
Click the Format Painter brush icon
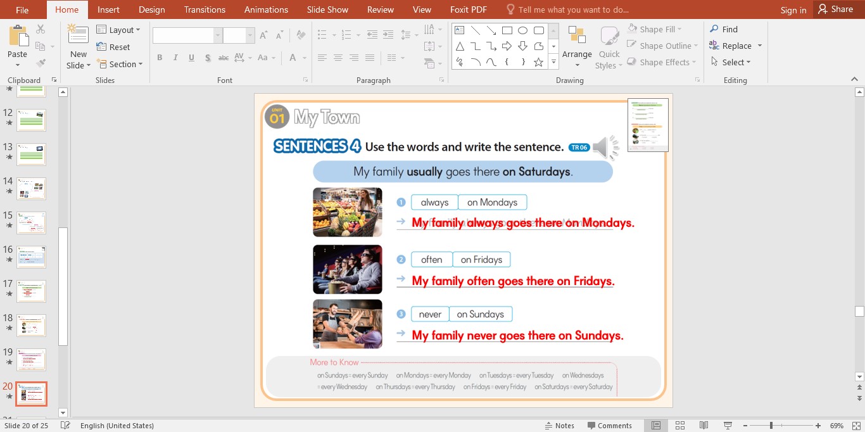[41, 63]
